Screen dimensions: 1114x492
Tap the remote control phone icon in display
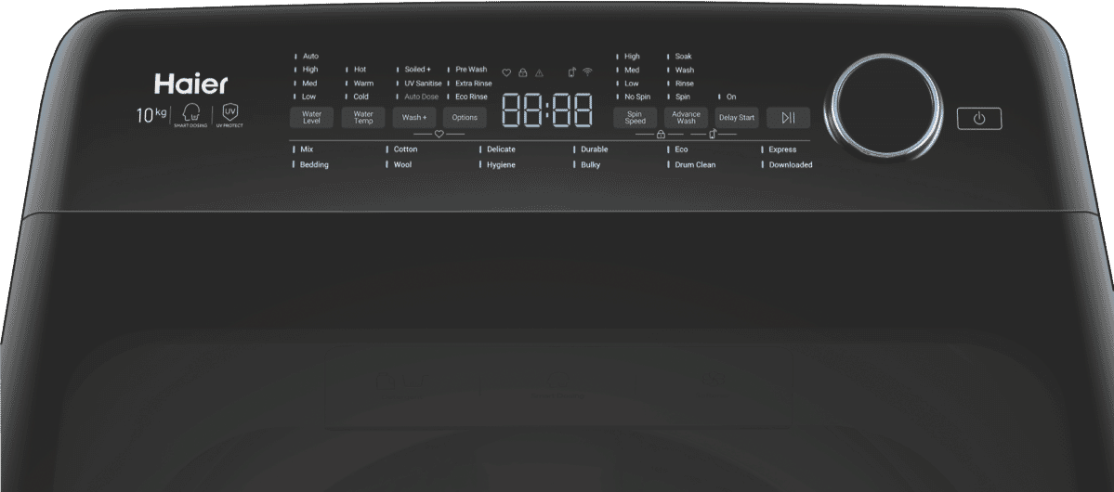point(571,72)
